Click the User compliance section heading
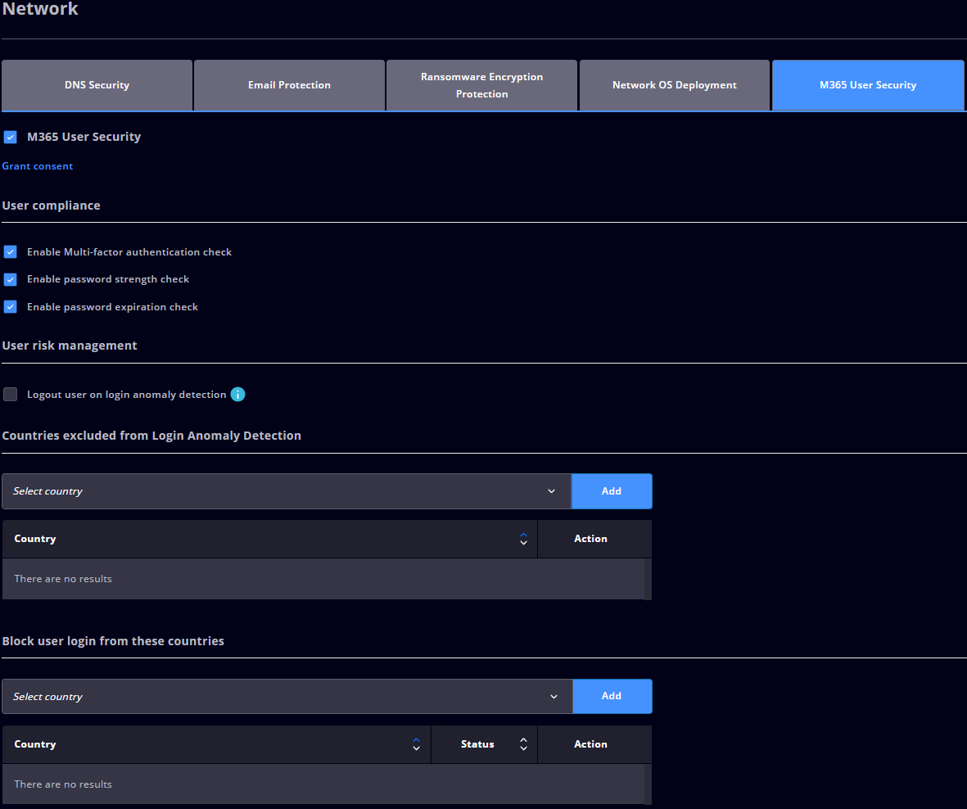The width and height of the screenshot is (967, 809). [x=52, y=206]
